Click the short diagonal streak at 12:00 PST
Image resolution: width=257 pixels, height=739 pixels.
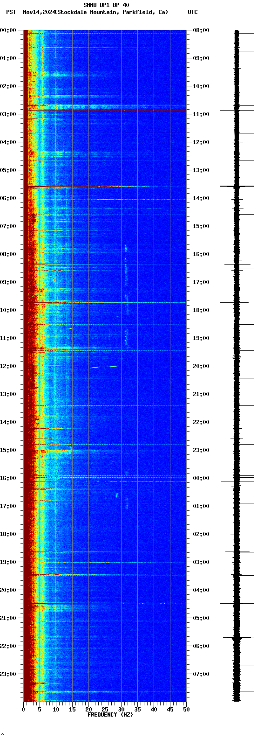coord(104,367)
